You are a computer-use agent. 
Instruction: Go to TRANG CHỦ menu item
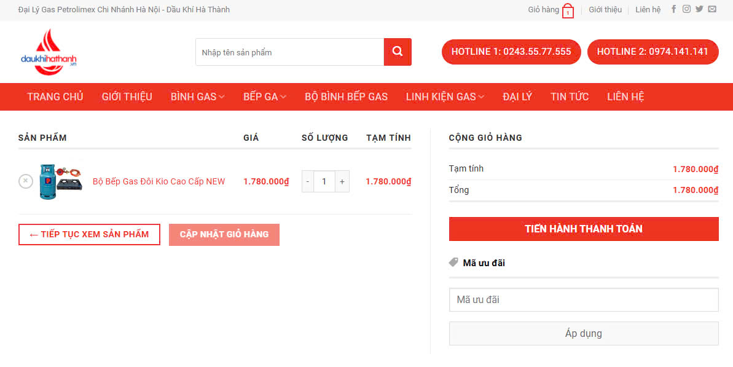pyautogui.click(x=55, y=97)
